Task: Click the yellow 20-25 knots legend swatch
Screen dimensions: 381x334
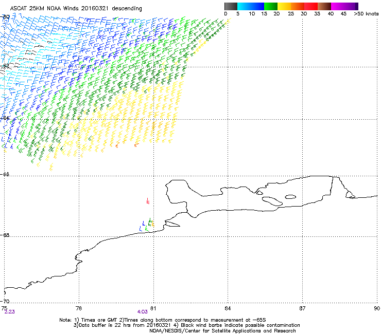Action: click(x=284, y=6)
